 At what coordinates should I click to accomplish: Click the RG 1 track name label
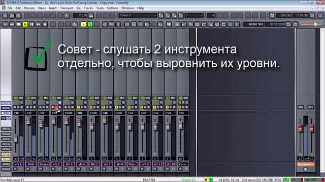pos(94,164)
